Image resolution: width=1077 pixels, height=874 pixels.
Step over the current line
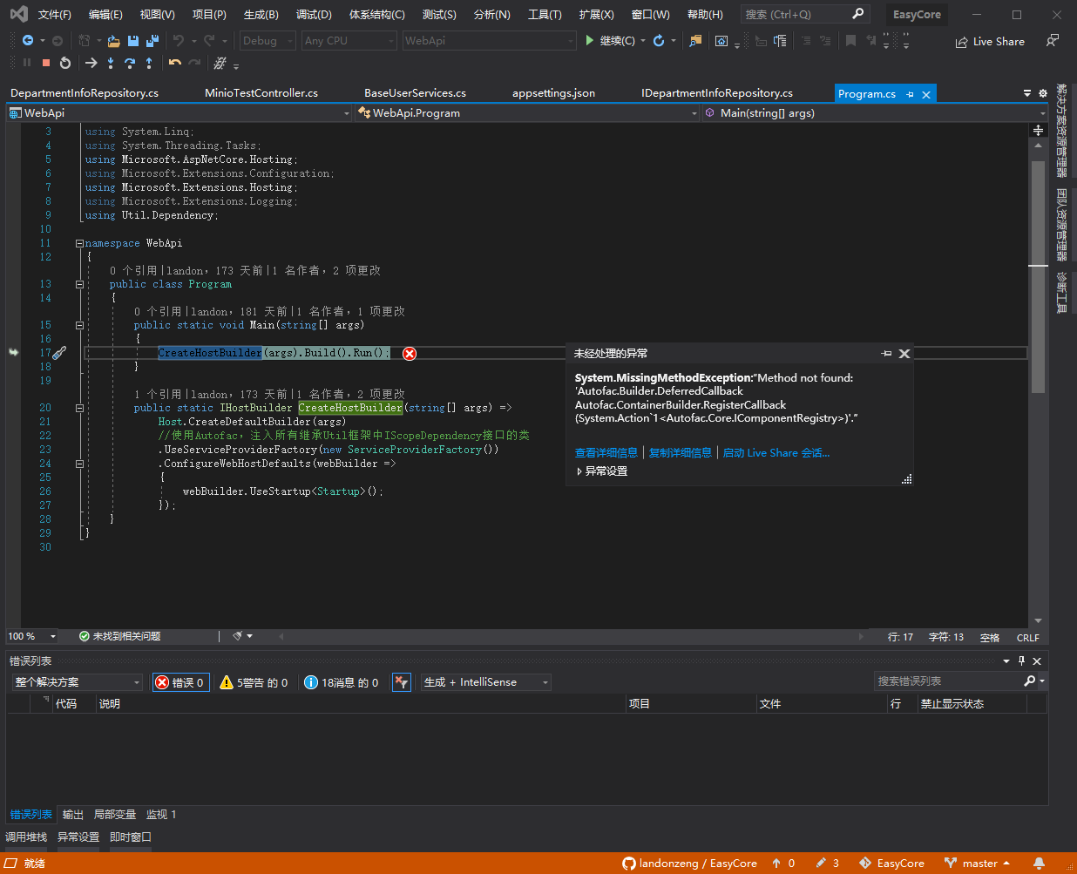pyautogui.click(x=131, y=63)
